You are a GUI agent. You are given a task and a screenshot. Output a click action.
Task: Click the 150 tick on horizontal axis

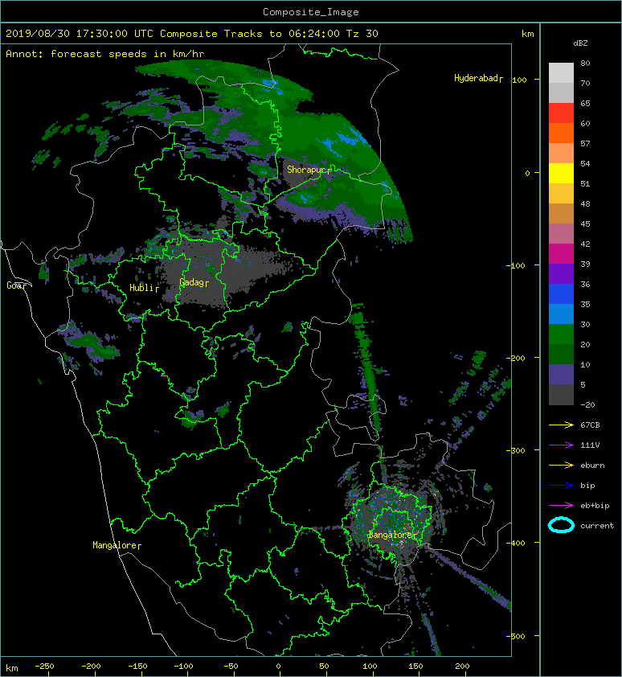(x=416, y=667)
